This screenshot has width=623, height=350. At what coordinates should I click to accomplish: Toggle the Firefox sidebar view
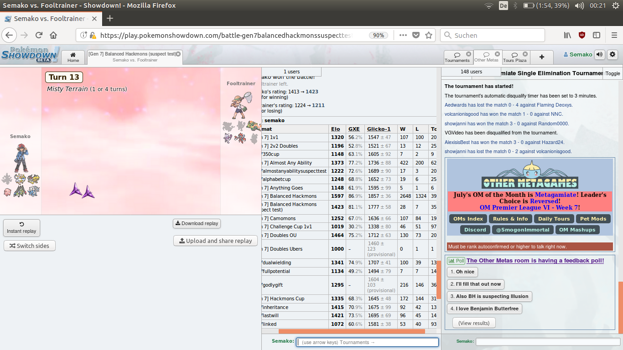(596, 35)
